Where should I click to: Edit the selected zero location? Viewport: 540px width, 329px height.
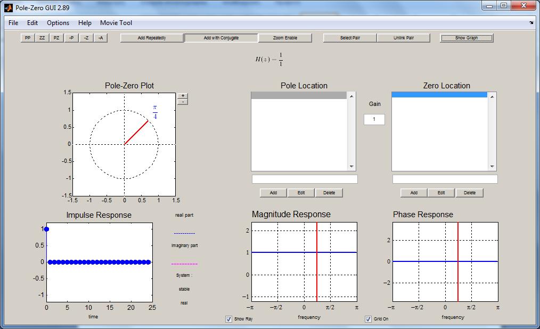tap(441, 193)
